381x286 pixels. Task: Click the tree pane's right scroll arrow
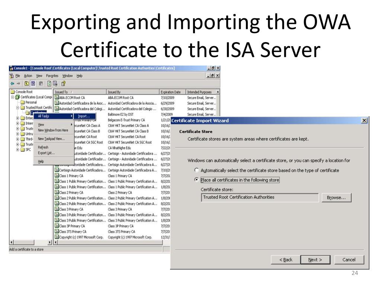click(50, 242)
